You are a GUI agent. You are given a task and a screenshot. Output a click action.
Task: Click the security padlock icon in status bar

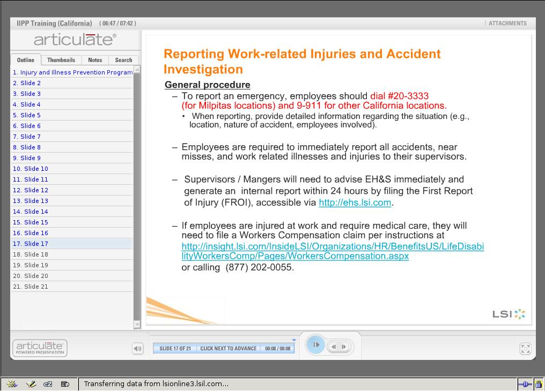click(x=537, y=384)
